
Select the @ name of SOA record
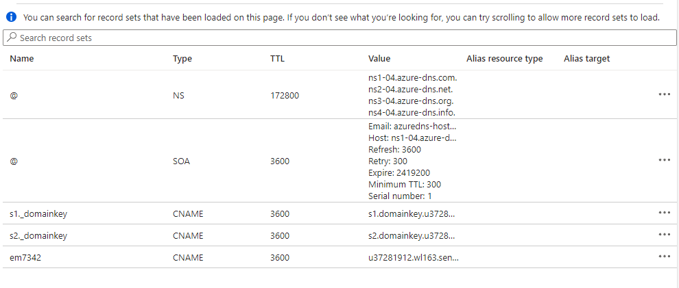(14, 161)
